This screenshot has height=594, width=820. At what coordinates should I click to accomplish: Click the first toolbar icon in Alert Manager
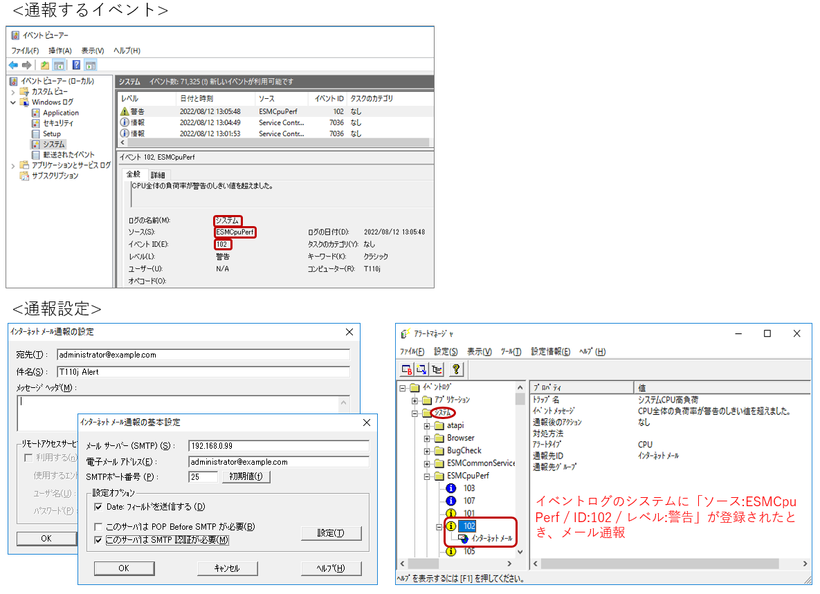[407, 369]
